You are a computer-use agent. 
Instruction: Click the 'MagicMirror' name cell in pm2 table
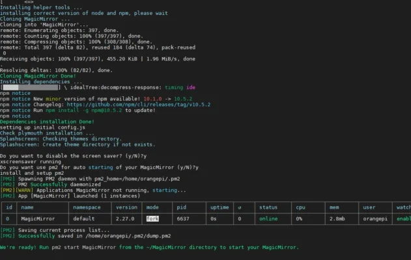pos(38,218)
